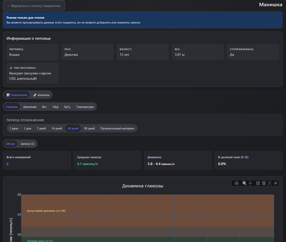286x242 pixels.
Task: Open the Записи (2) tab
Action: point(27,144)
